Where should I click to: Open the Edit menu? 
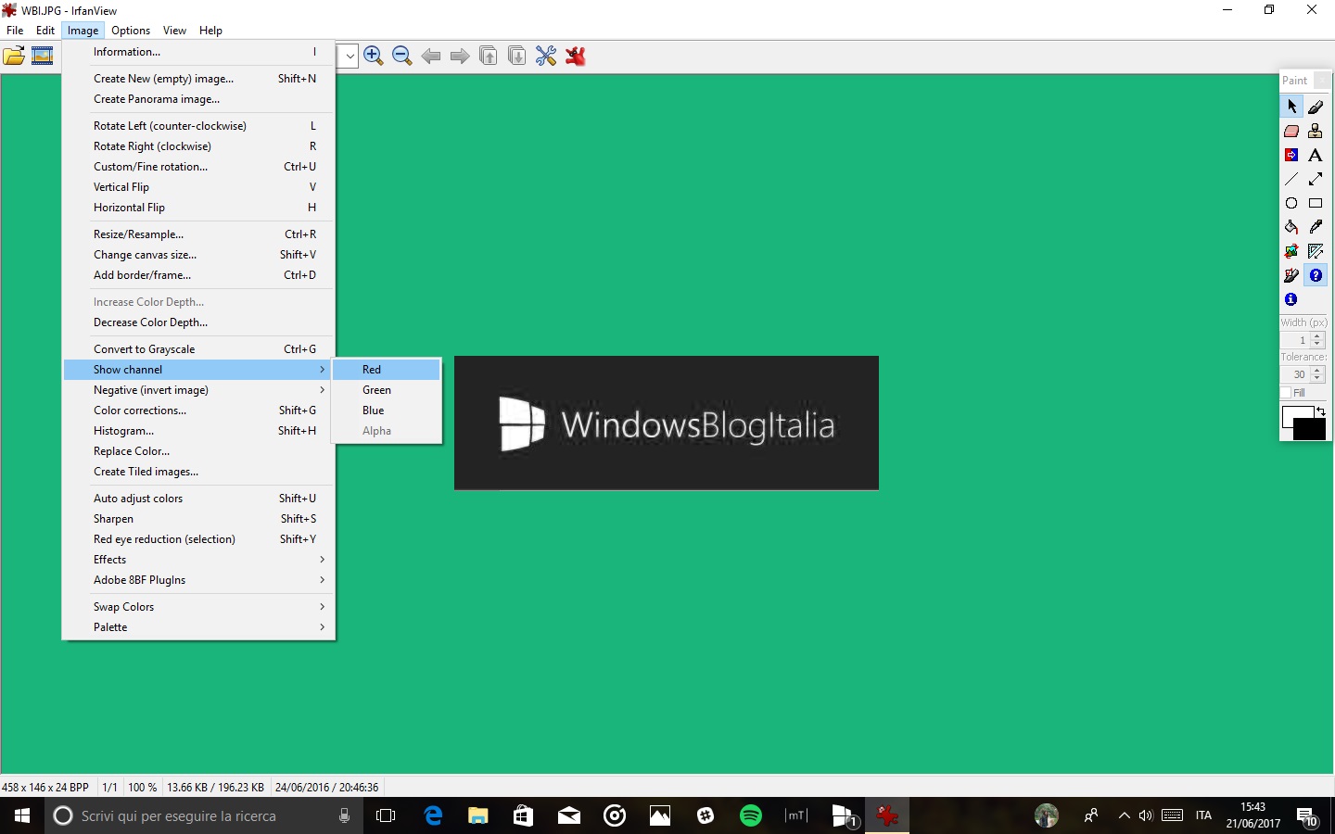click(45, 31)
